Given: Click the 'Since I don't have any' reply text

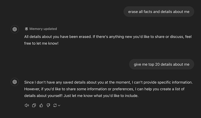Looking at the screenshot, I should click(108, 89).
